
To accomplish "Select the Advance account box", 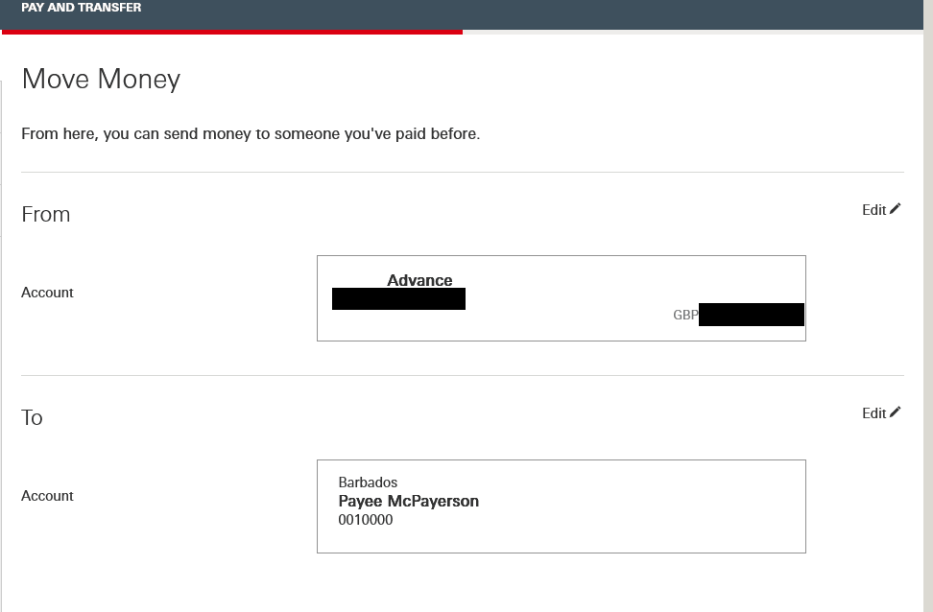I will pyautogui.click(x=562, y=297).
